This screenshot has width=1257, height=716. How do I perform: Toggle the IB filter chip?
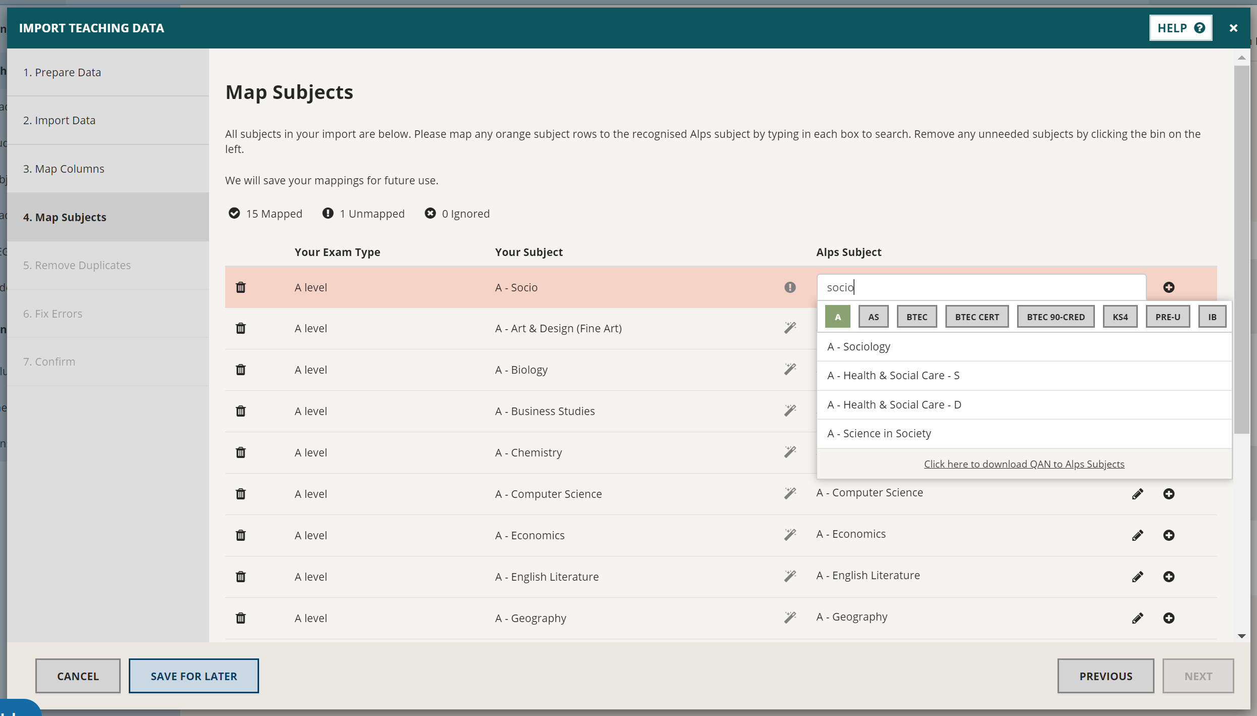(x=1212, y=317)
